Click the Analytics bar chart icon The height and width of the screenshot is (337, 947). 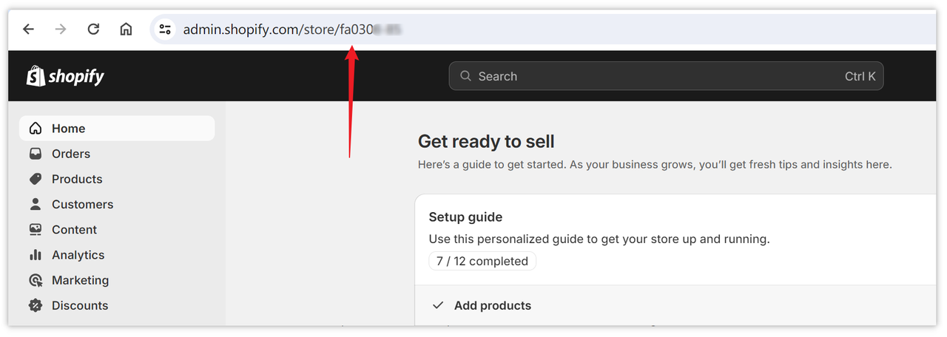coord(36,255)
